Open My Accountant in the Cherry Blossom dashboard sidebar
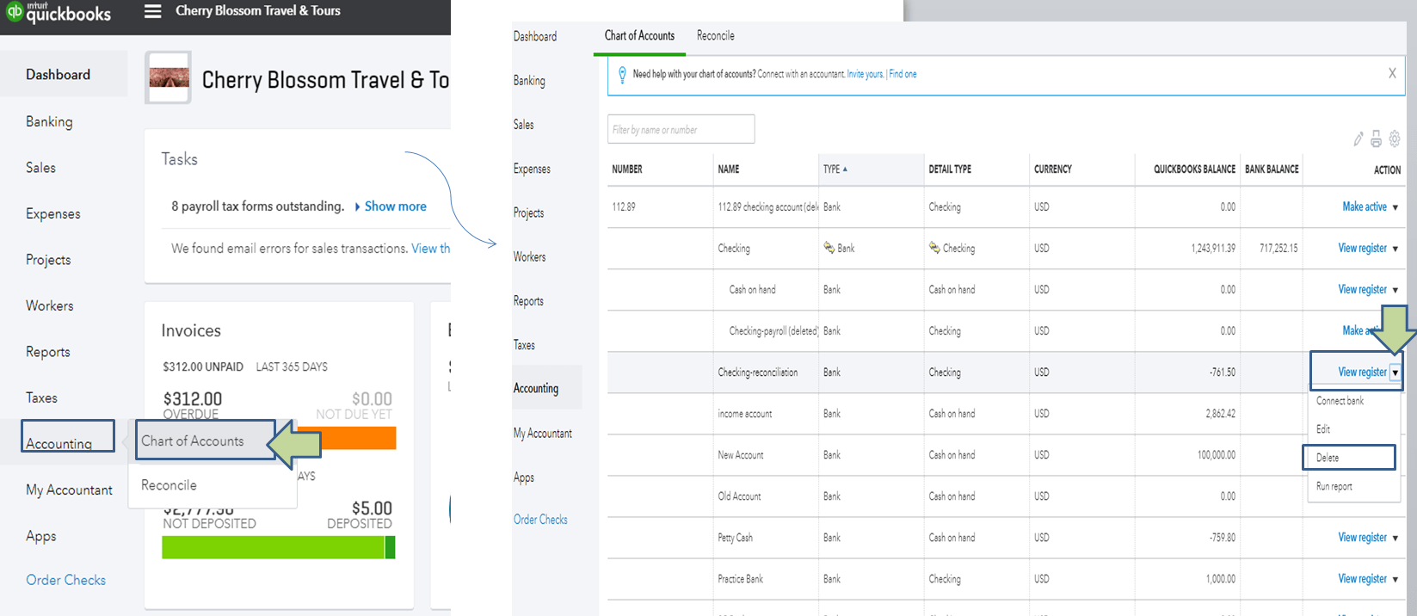 point(69,490)
